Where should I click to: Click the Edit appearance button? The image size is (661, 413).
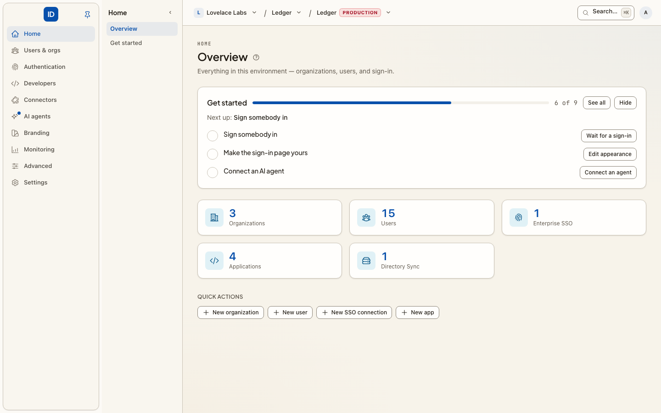click(x=610, y=154)
